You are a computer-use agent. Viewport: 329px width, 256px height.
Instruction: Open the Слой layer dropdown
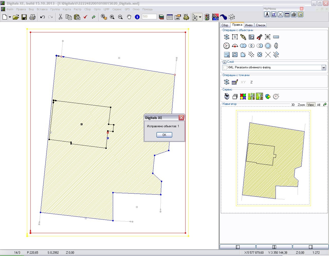tap(324, 68)
